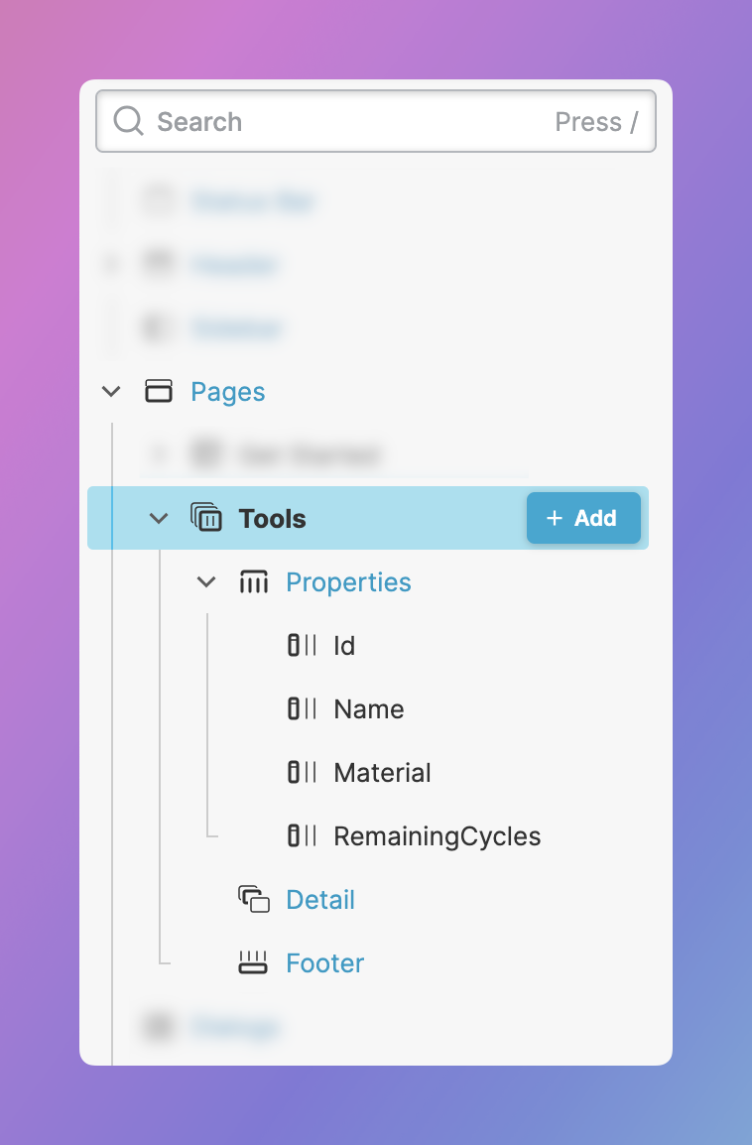Click the search magnifier icon
The width and height of the screenshot is (752, 1145).
[x=129, y=122]
